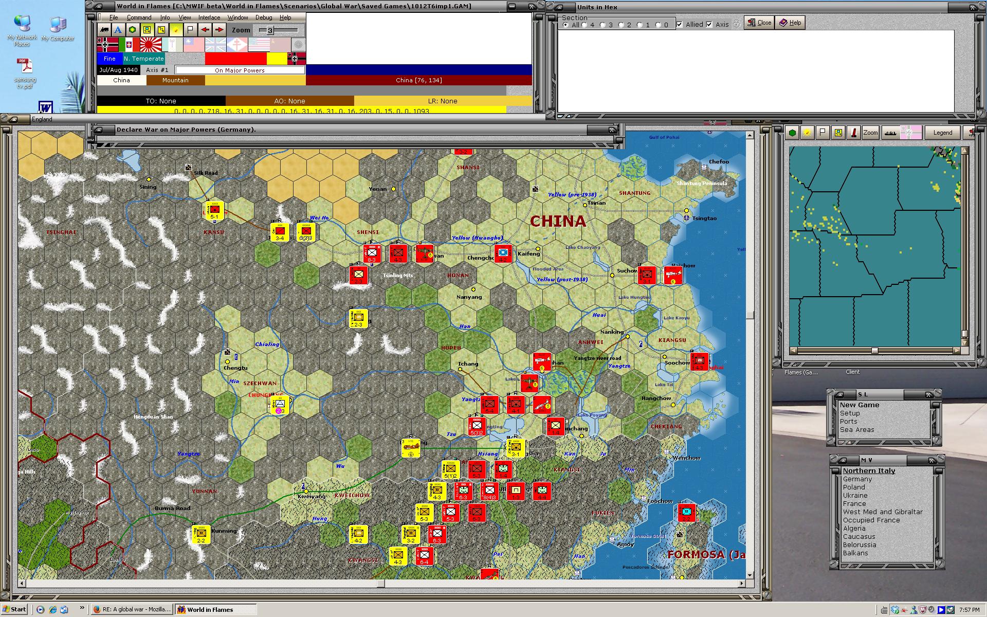Viewport: 987px width, 617px height.
Task: Open My Computer desktop icon
Action: [x=58, y=29]
